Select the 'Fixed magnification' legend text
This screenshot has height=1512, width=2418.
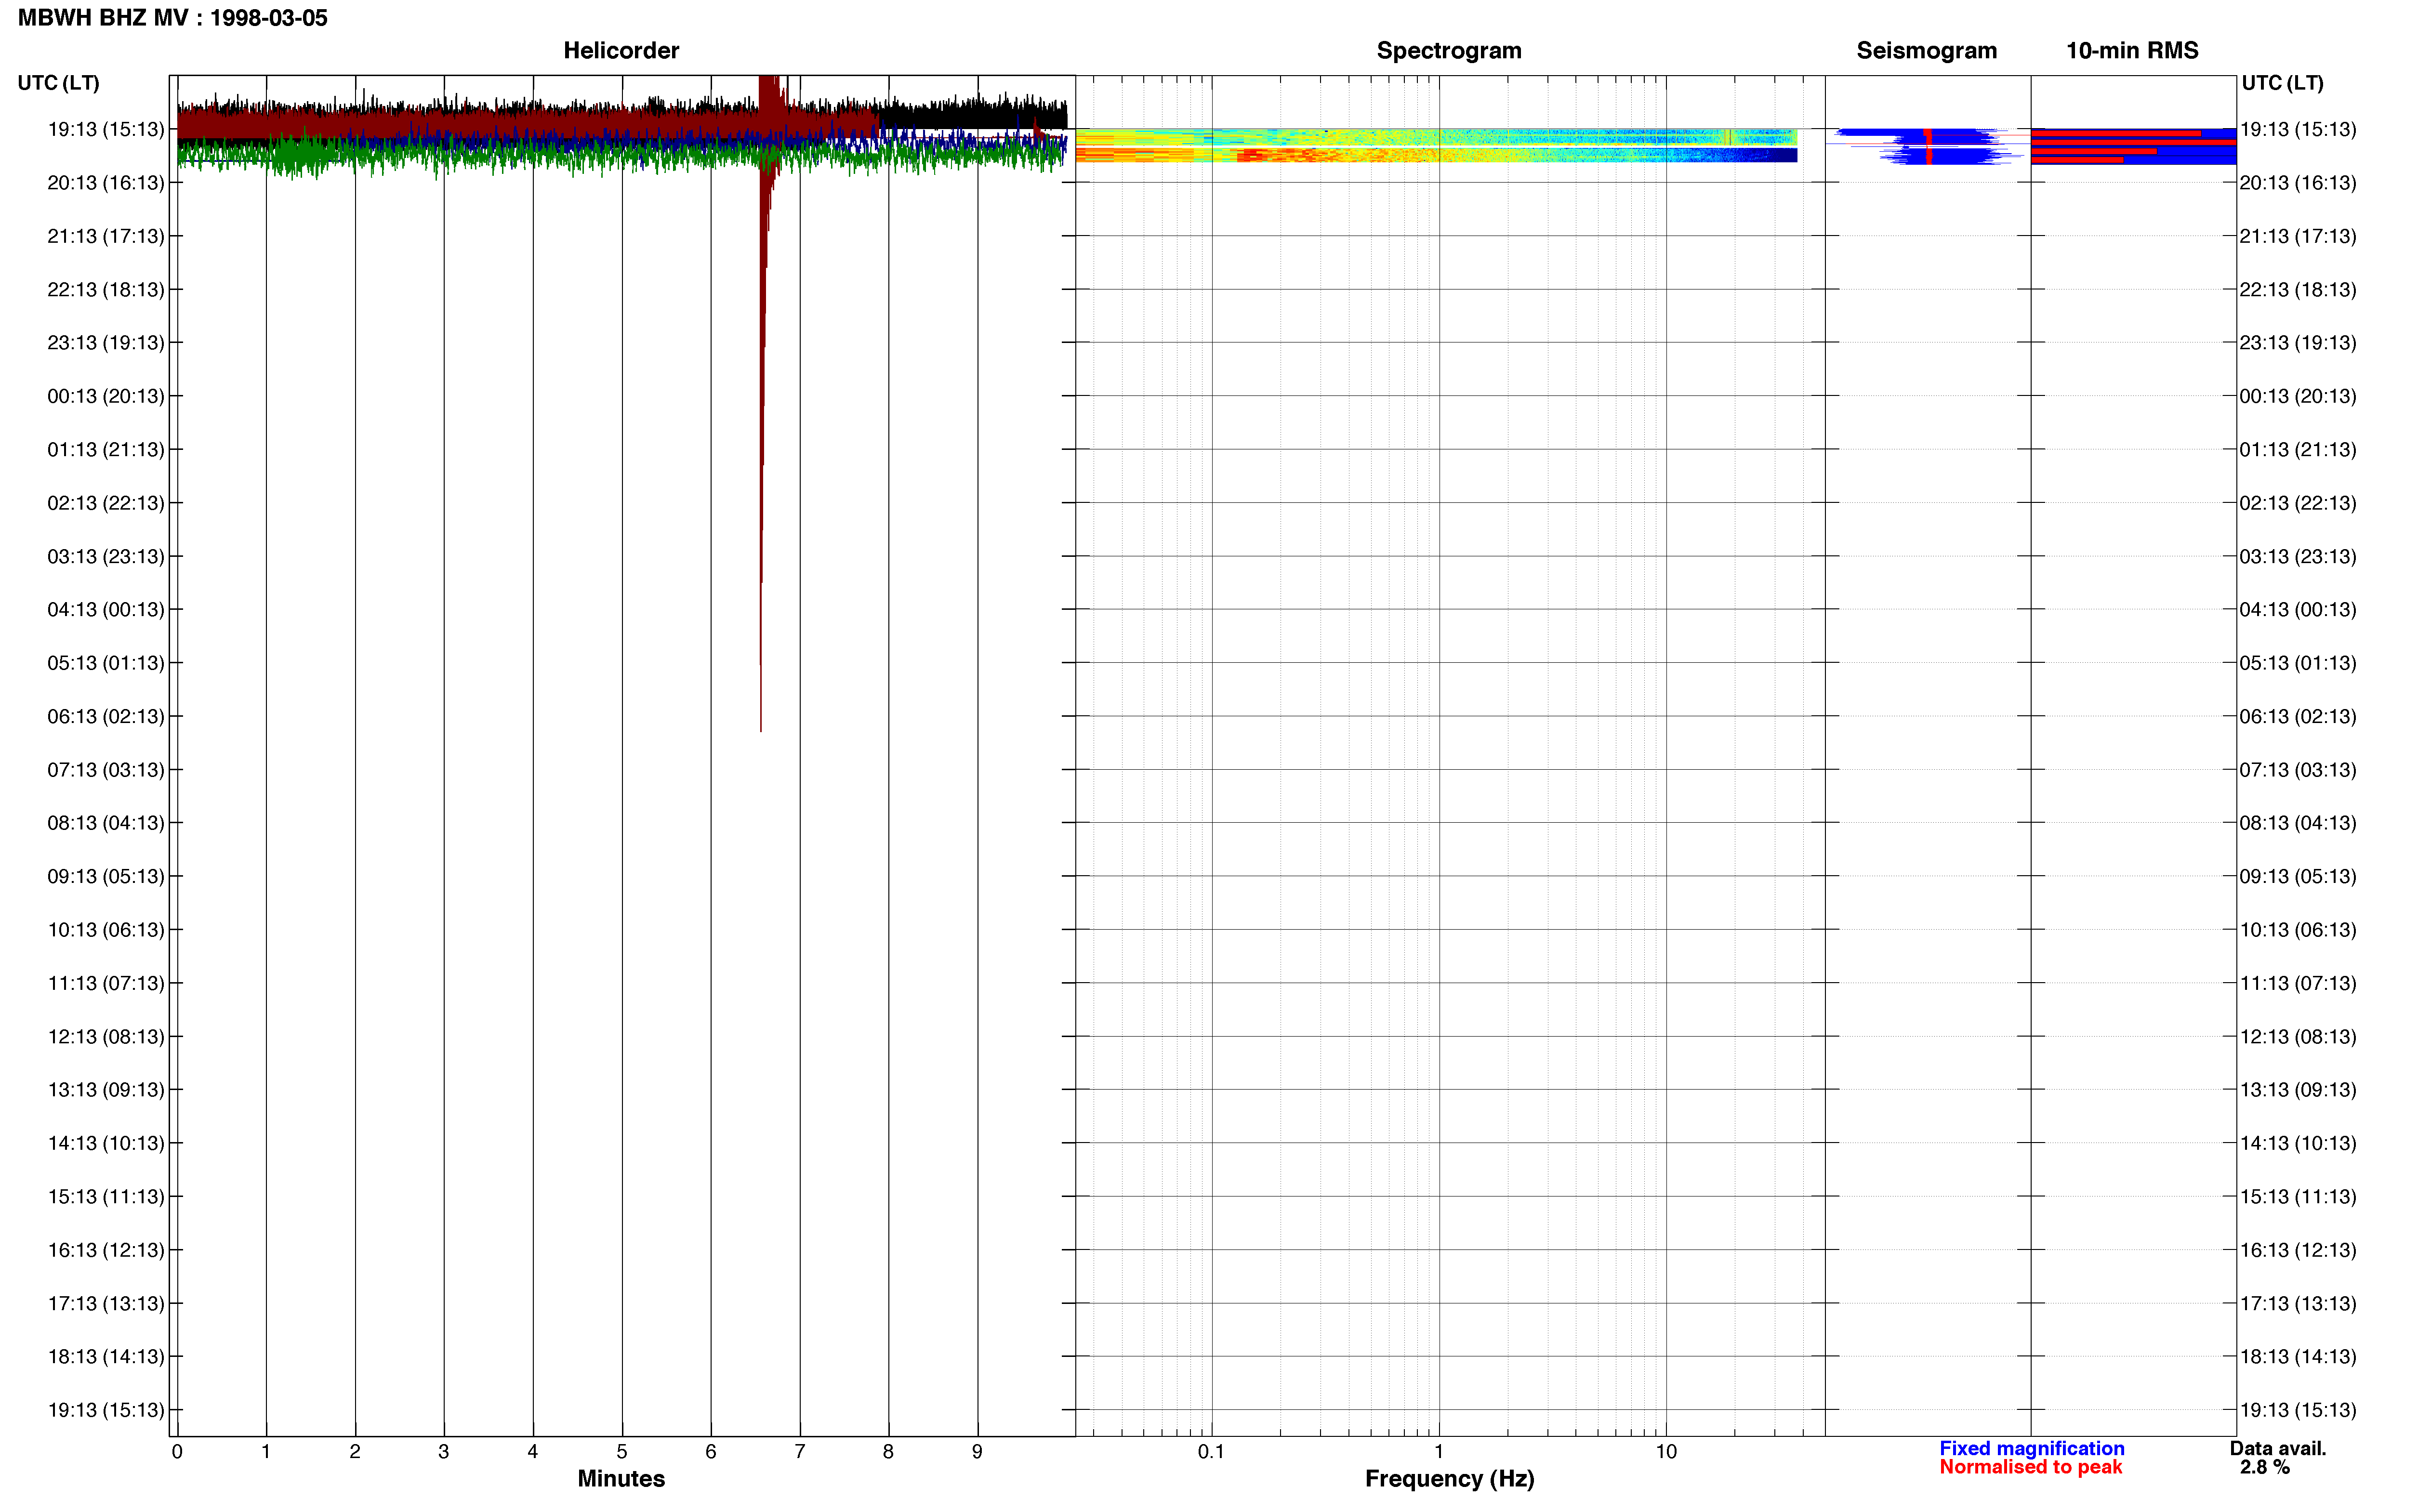2031,1448
